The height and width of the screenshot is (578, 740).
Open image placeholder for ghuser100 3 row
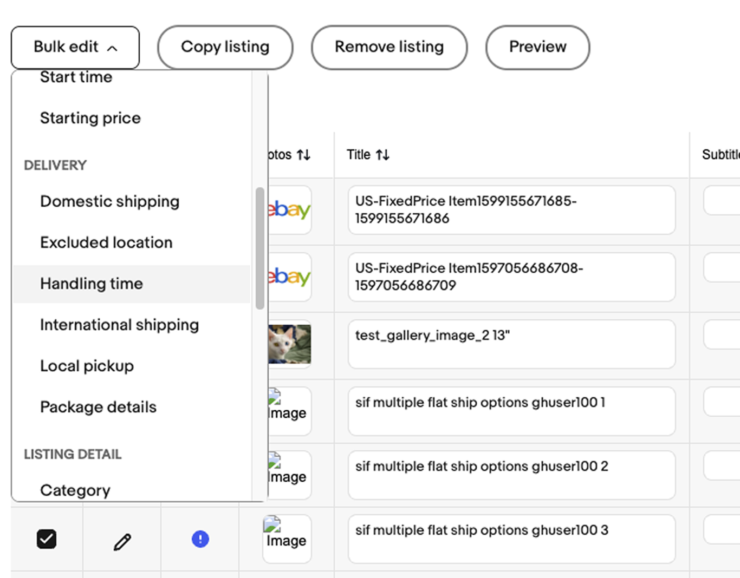[287, 539]
